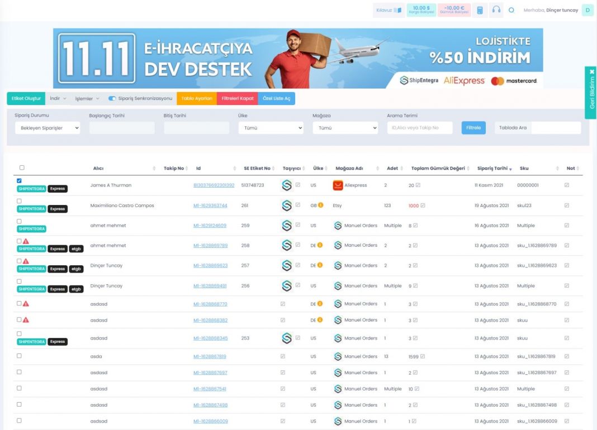Open the Ülke country dropdown

[271, 128]
